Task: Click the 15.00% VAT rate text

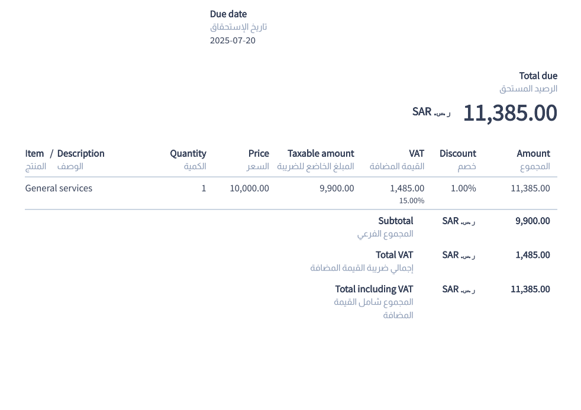Action: (411, 201)
